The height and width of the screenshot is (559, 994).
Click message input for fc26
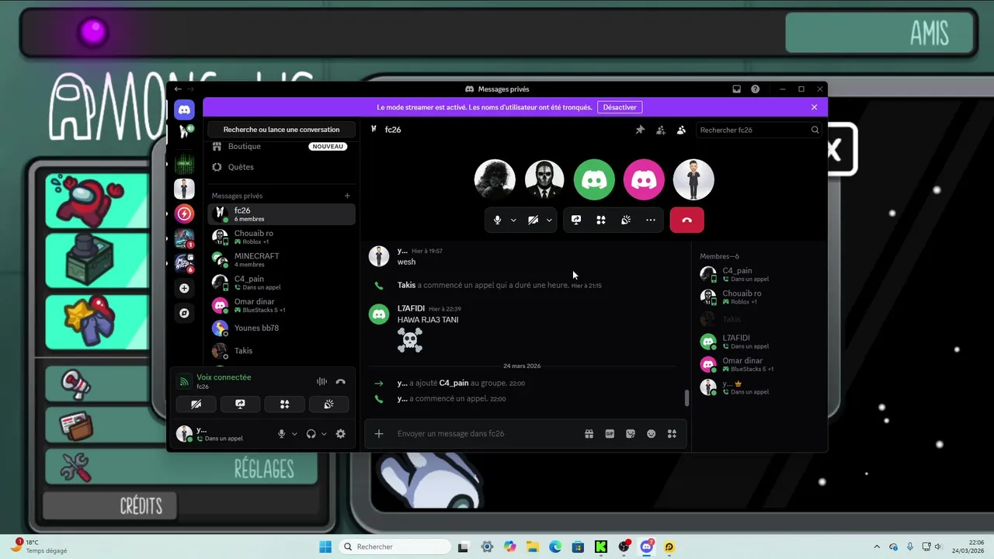(x=485, y=433)
